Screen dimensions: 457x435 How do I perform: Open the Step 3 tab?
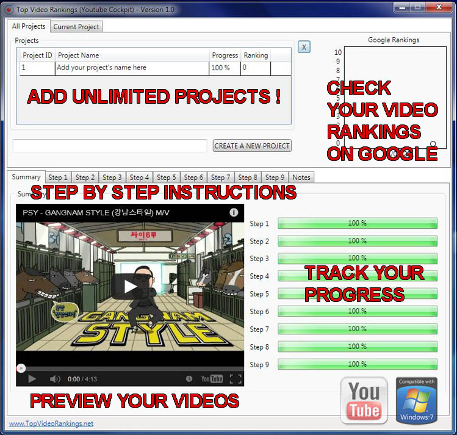[112, 178]
